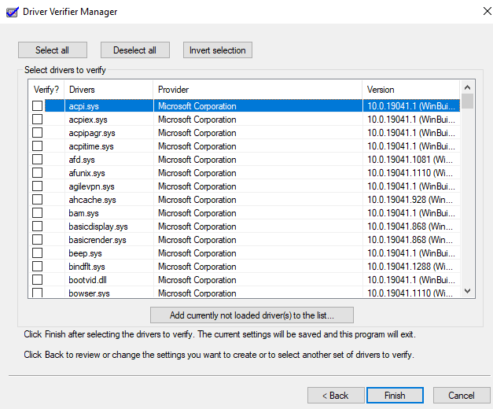Image resolution: width=493 pixels, height=409 pixels.
Task: Click the Driver Verifier Manager title icon
Action: 10,9
